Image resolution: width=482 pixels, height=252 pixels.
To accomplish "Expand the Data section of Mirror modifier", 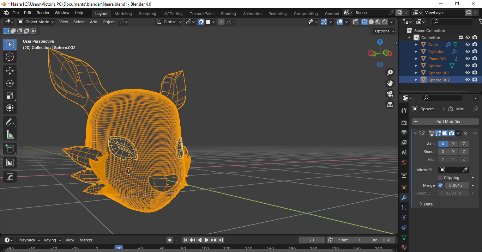I will click(x=426, y=204).
